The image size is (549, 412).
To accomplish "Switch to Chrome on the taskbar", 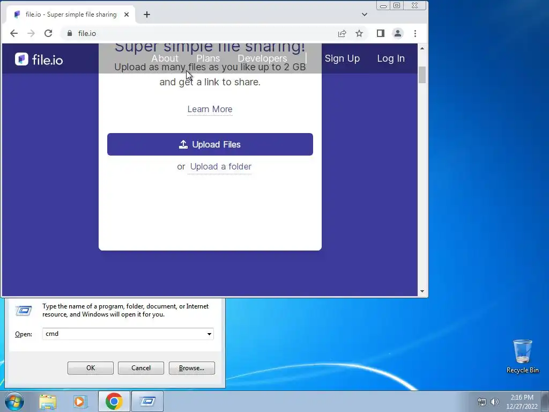I will 114,401.
